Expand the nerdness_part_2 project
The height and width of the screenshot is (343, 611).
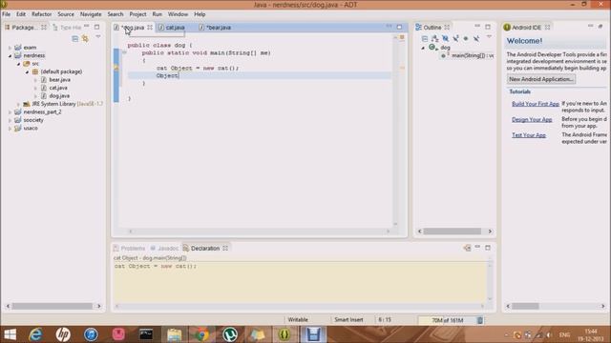pyautogui.click(x=10, y=112)
